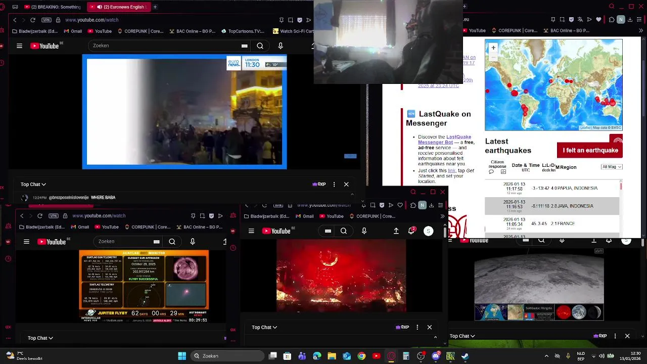Expand Top Chat dropdown in bottom-right window

tap(463, 336)
